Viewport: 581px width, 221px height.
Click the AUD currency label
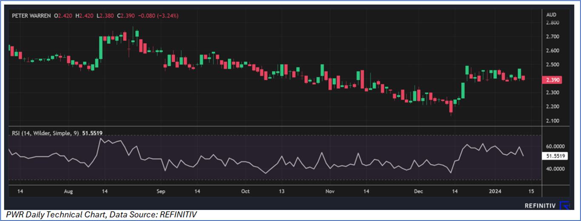pos(552,15)
